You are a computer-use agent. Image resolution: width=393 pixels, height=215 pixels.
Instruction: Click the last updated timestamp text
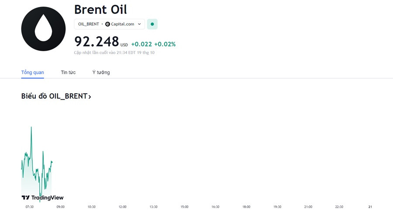[114, 53]
